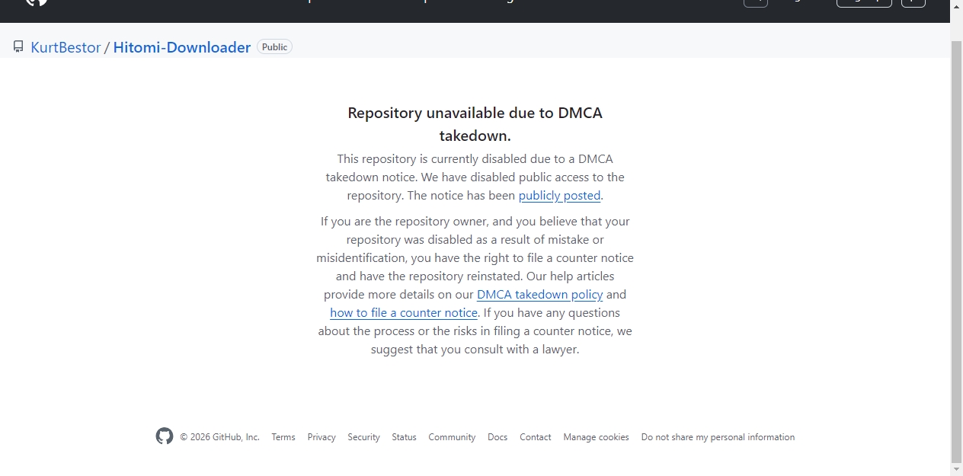This screenshot has height=476, width=963.
Task: Open how to file a counter notice
Action: (x=404, y=313)
